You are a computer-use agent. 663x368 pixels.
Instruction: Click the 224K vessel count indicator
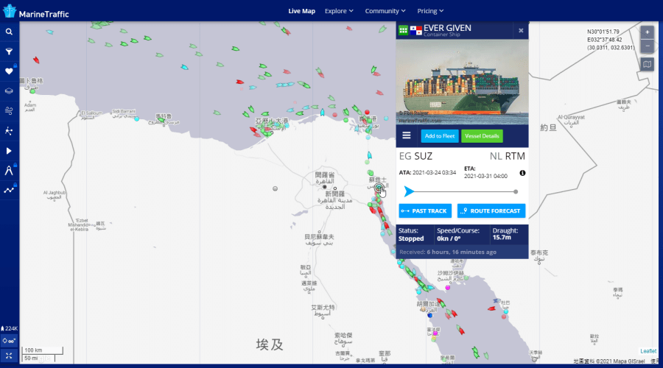pos(10,328)
